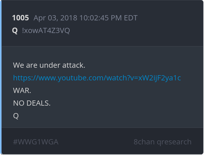Click the word "8chan" in footer
The image size is (204, 155).
[x=144, y=142]
